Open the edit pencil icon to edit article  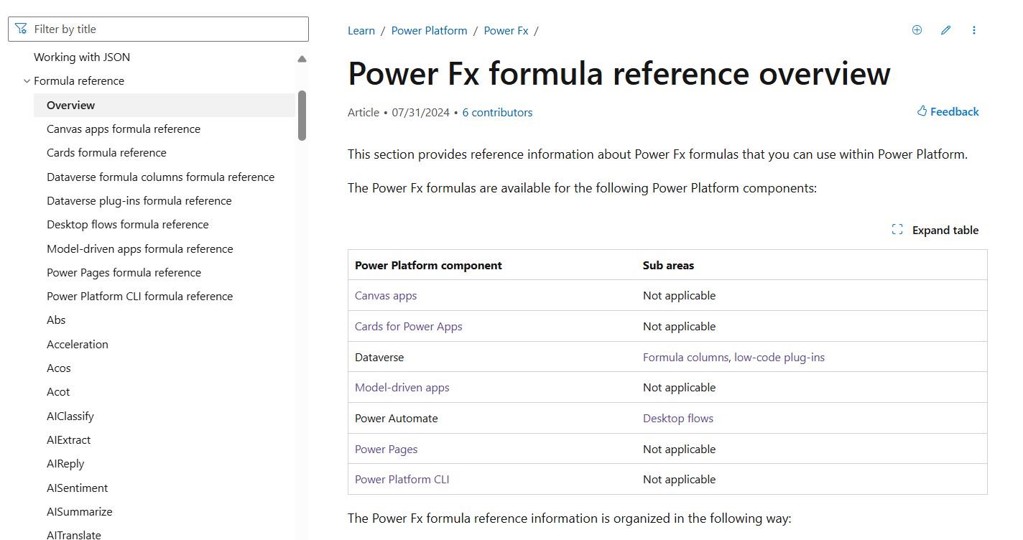click(x=945, y=29)
